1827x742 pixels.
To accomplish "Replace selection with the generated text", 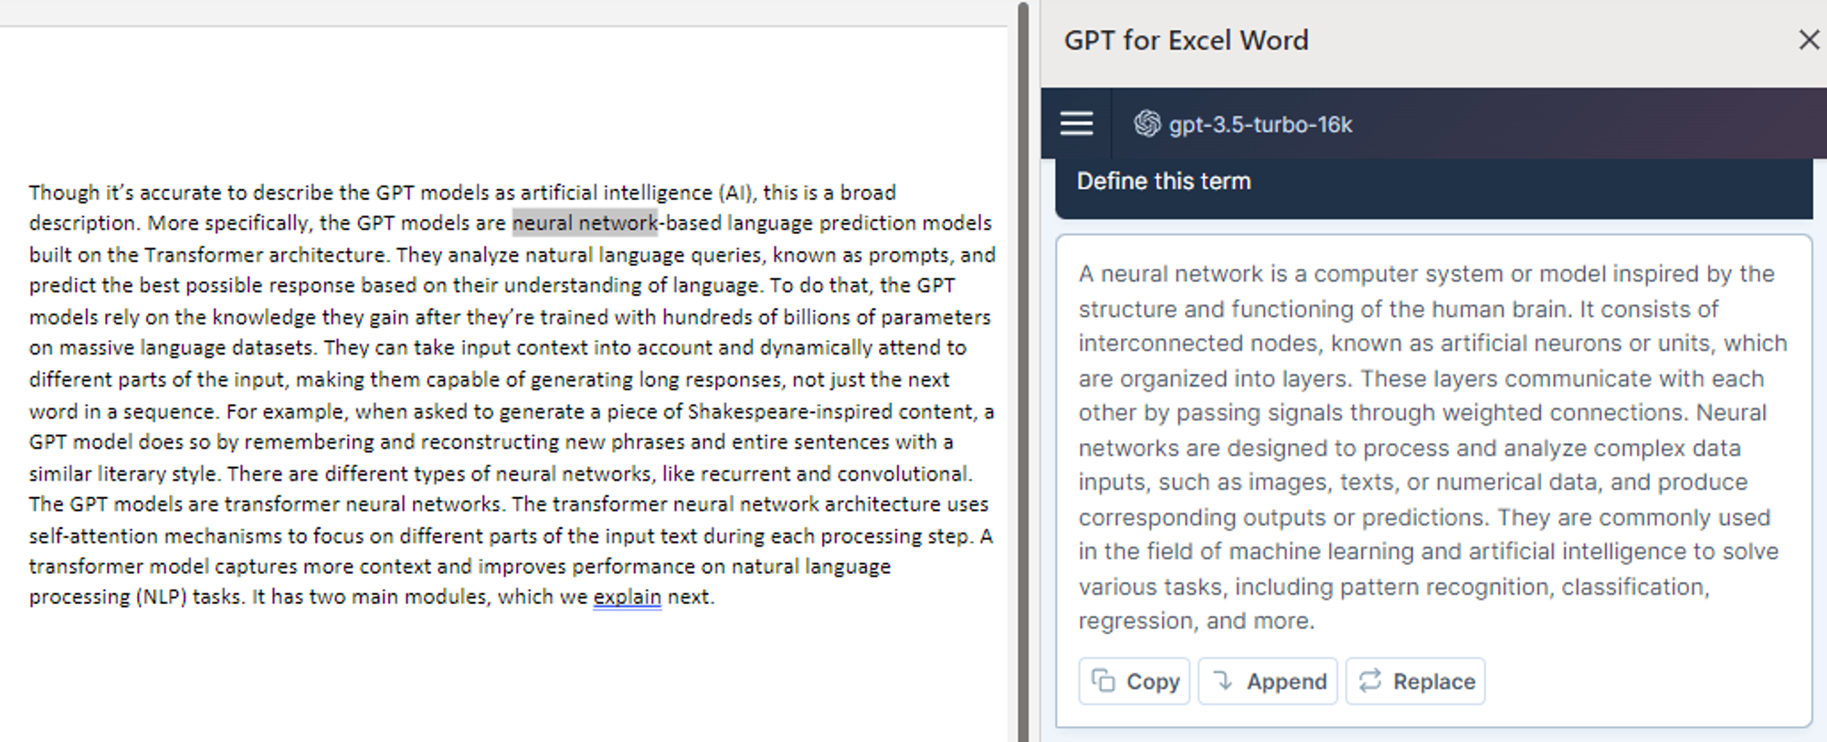I will click(1415, 681).
